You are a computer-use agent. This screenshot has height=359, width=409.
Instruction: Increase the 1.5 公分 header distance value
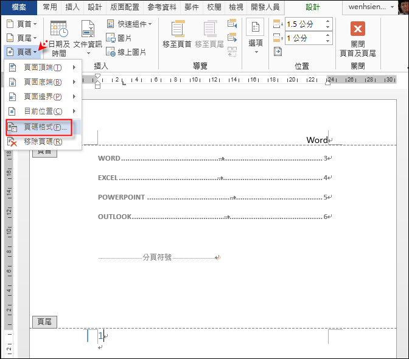coord(328,21)
